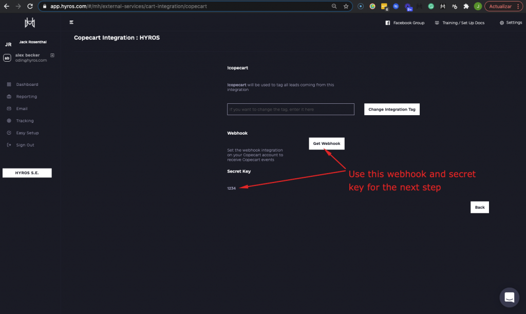Viewport: 526px width, 314px height.
Task: Open the Tracking menu item
Action: [x=25, y=121]
